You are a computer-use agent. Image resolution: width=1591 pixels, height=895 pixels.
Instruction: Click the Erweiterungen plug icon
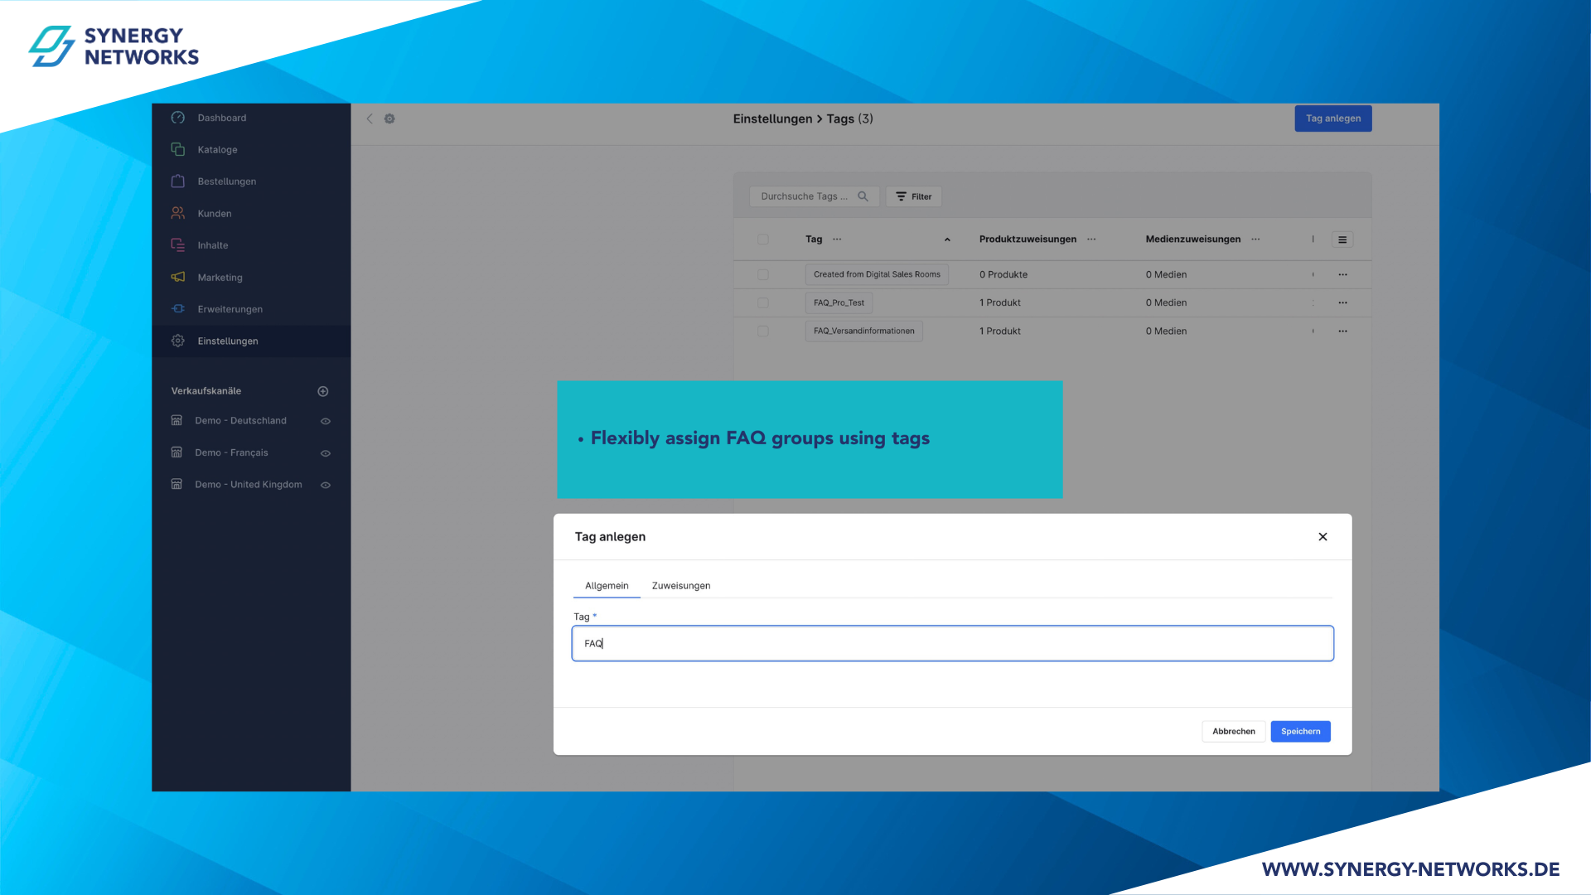tap(177, 308)
